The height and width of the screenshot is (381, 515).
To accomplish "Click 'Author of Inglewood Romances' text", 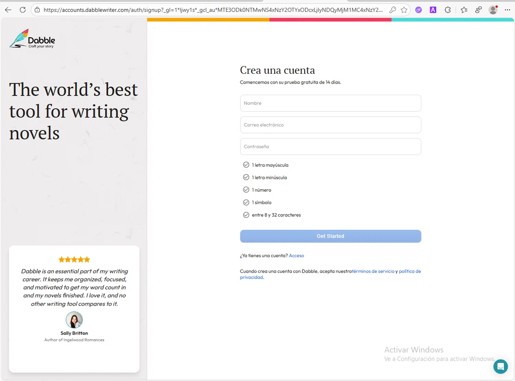I will pyautogui.click(x=74, y=340).
